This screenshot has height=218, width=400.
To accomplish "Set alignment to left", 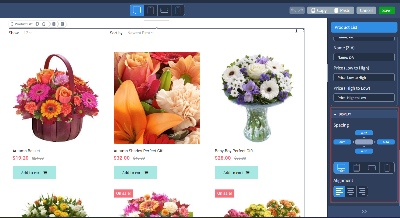I will coord(339,191).
